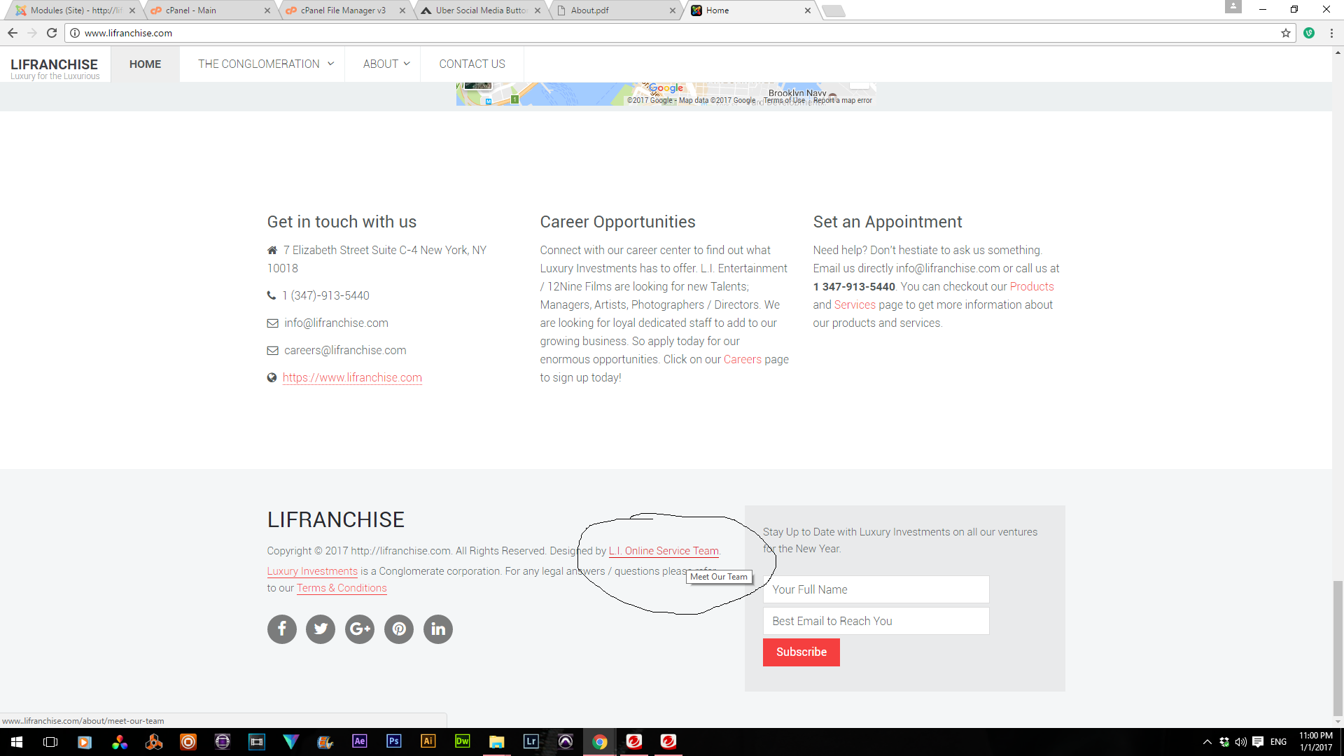Screen dimensions: 1344x756
Task: Switch to About.pdf tab
Action: [589, 10]
